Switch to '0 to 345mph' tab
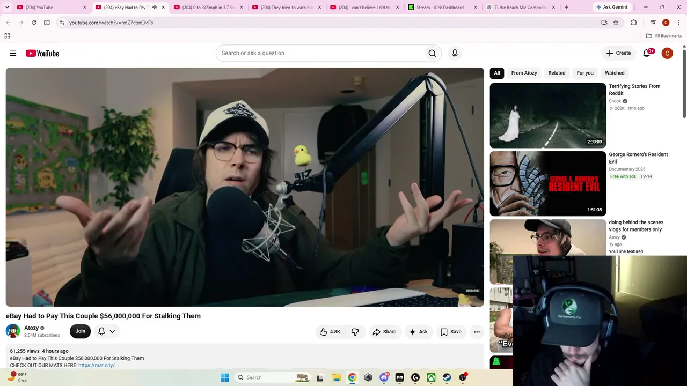This screenshot has width=687, height=386. coord(208,8)
